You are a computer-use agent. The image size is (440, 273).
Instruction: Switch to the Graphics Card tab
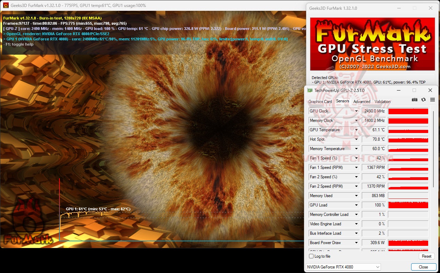click(x=320, y=102)
